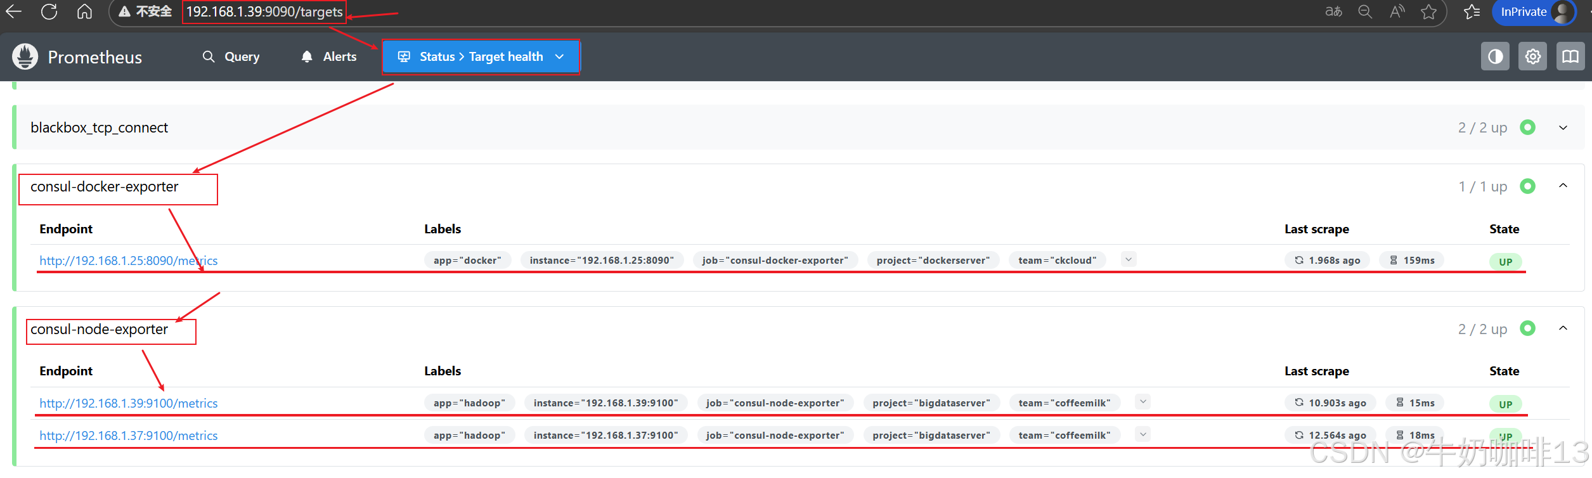Click the team="coffeemilk" badge for 192.168.1.39:9100

click(x=1065, y=403)
